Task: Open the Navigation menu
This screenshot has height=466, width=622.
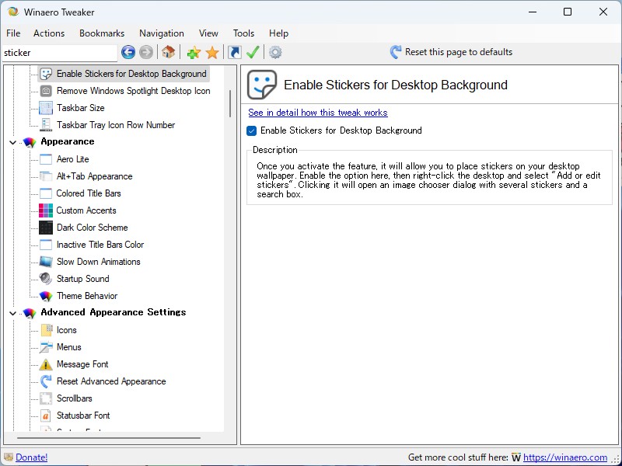Action: pyautogui.click(x=162, y=33)
